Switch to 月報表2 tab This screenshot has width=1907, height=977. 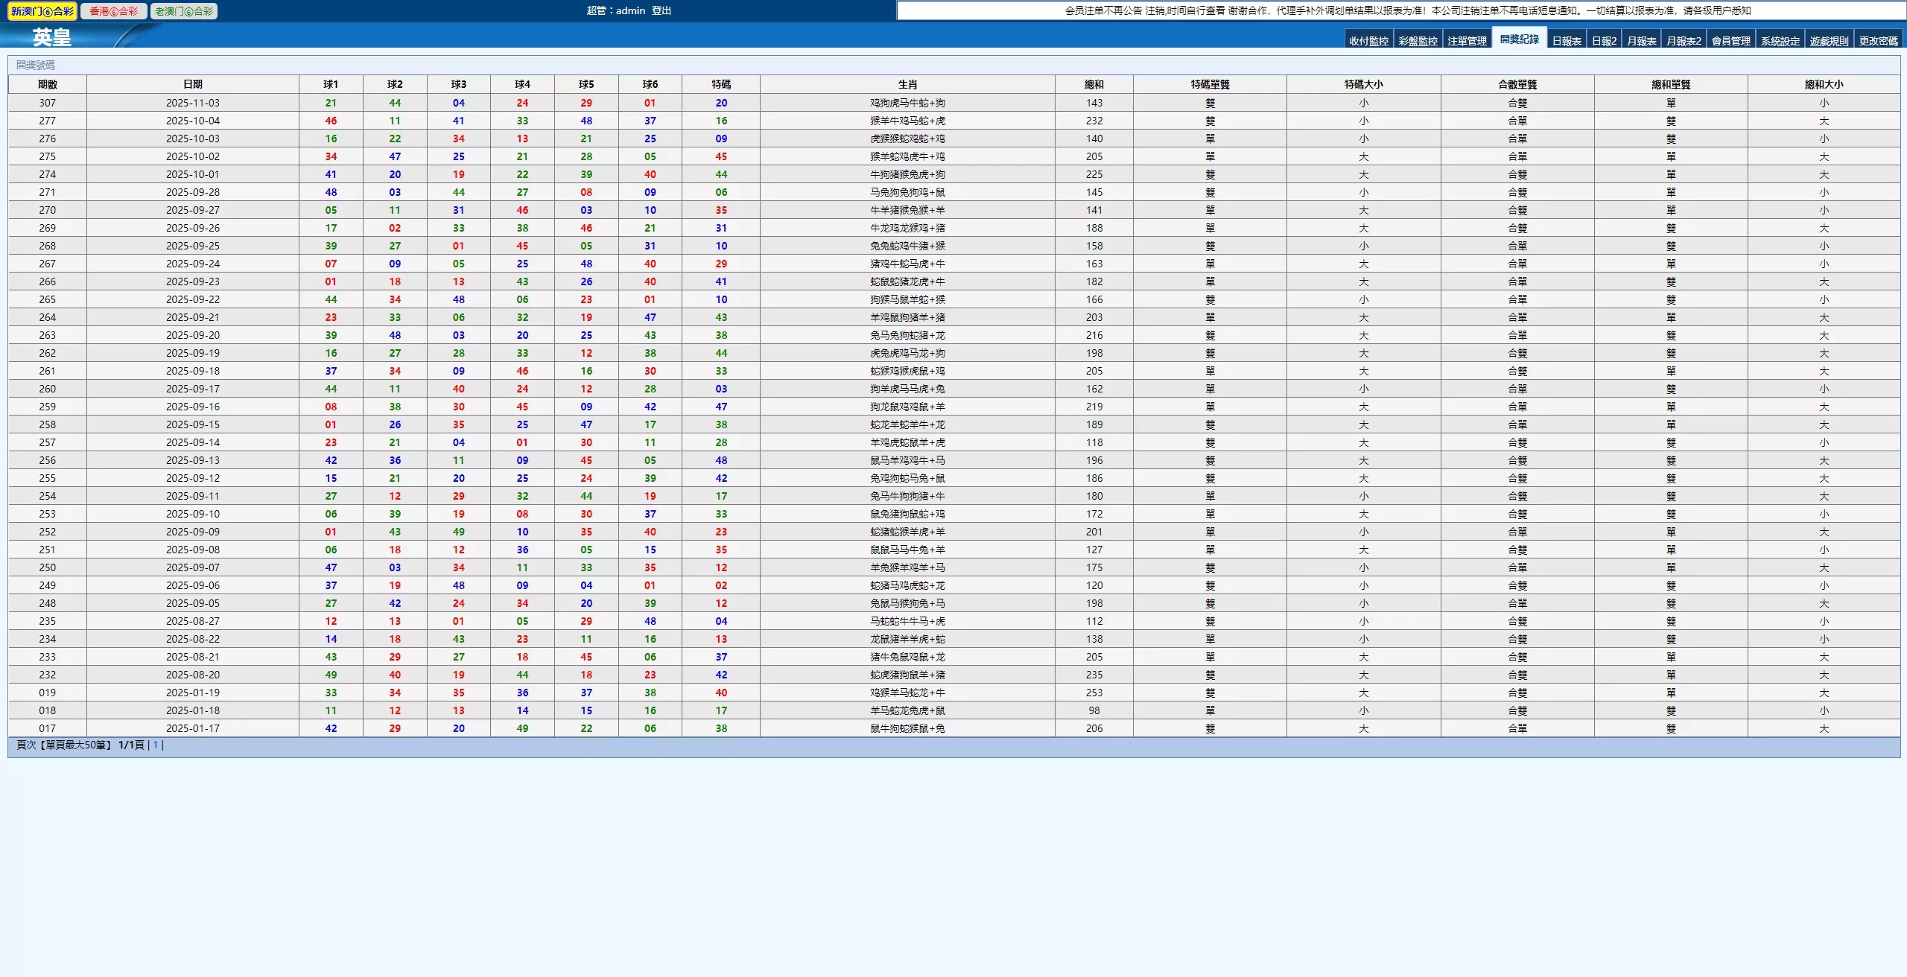click(x=1684, y=41)
